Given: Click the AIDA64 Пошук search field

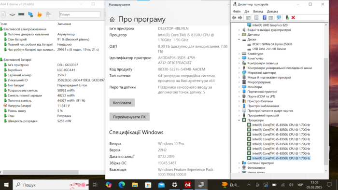Looking at the screenshot, I should coord(80,14).
